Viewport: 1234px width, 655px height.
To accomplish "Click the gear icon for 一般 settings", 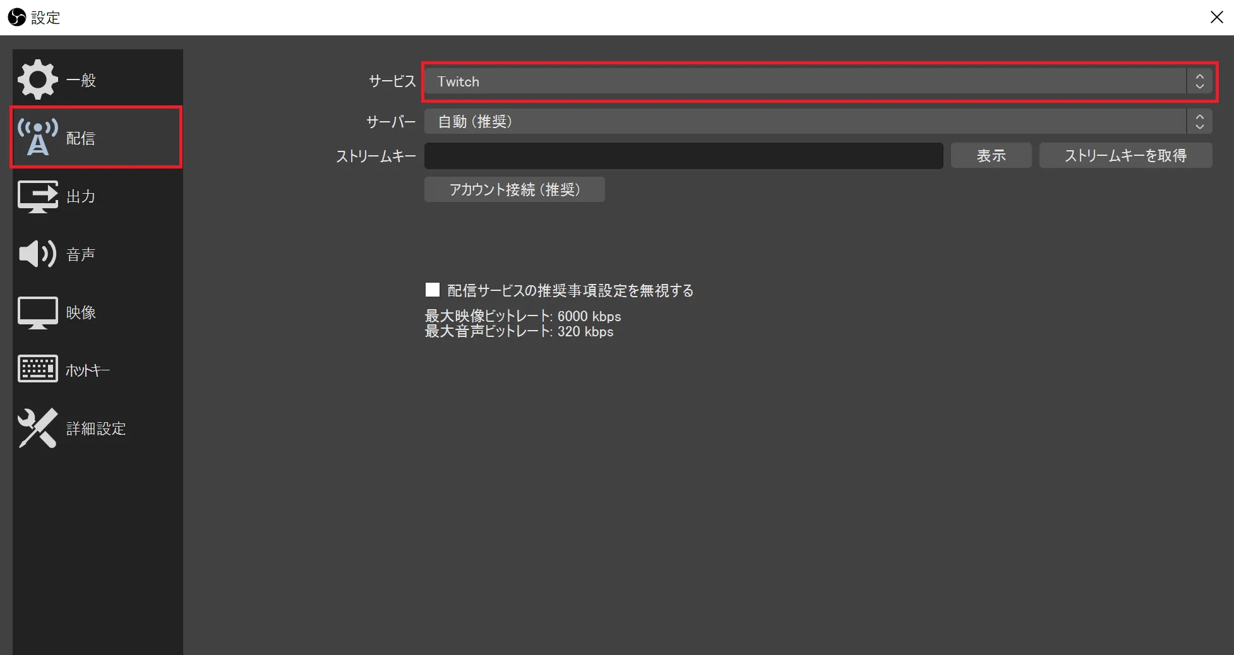I will (38, 80).
